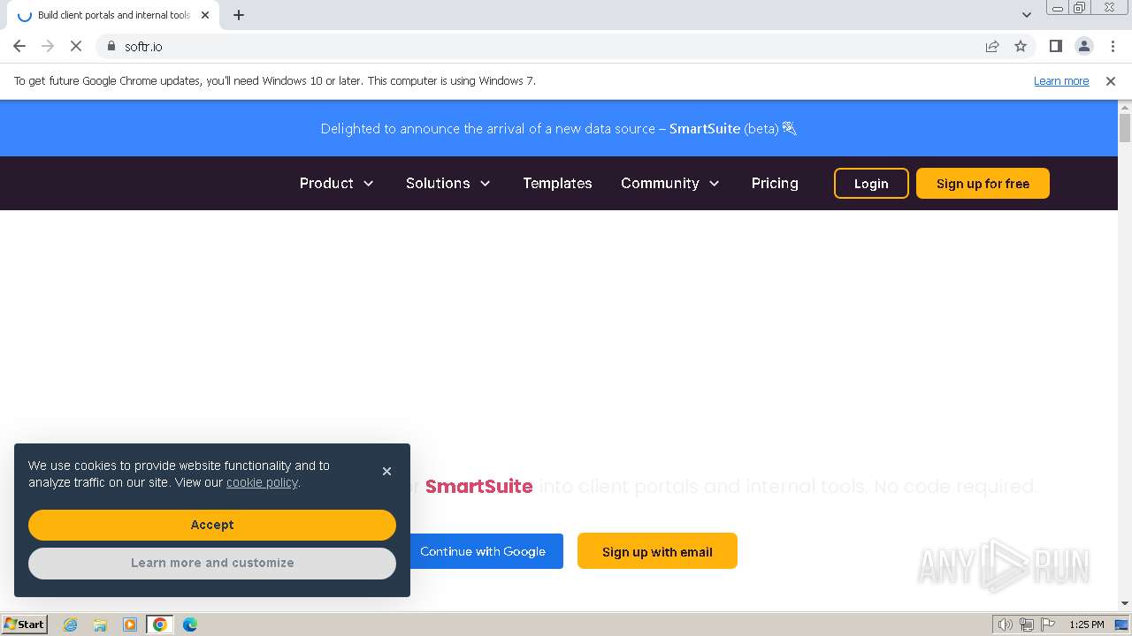Expand the Community dropdown menu

pos(670,183)
